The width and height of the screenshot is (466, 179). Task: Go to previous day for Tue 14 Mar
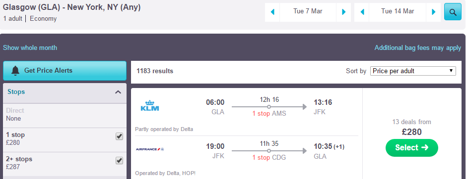click(362, 12)
